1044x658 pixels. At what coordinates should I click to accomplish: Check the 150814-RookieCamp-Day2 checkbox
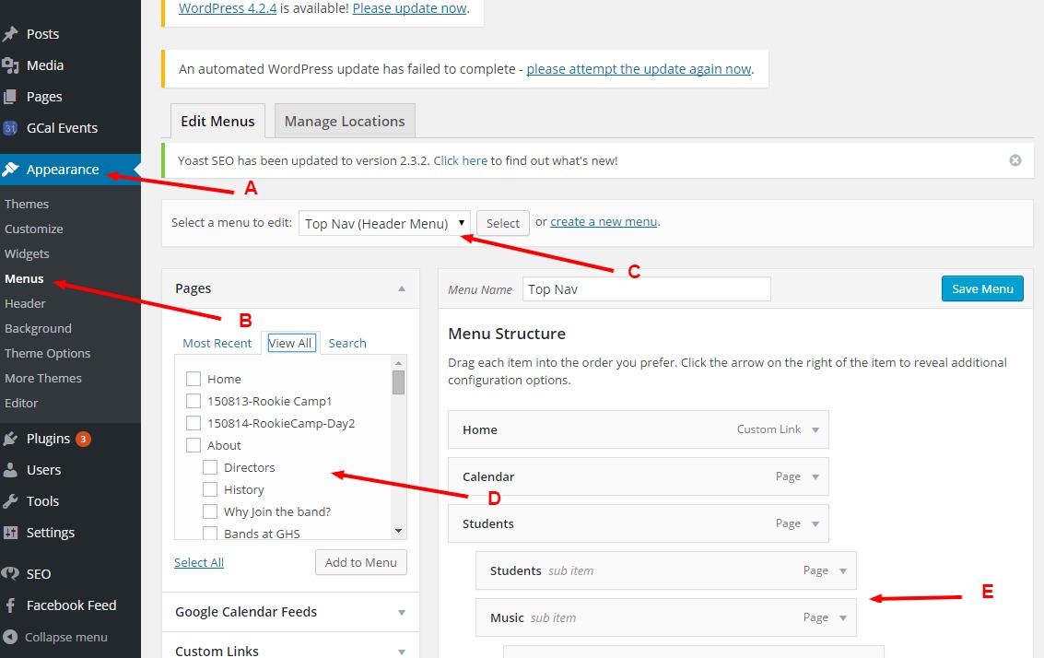click(194, 423)
